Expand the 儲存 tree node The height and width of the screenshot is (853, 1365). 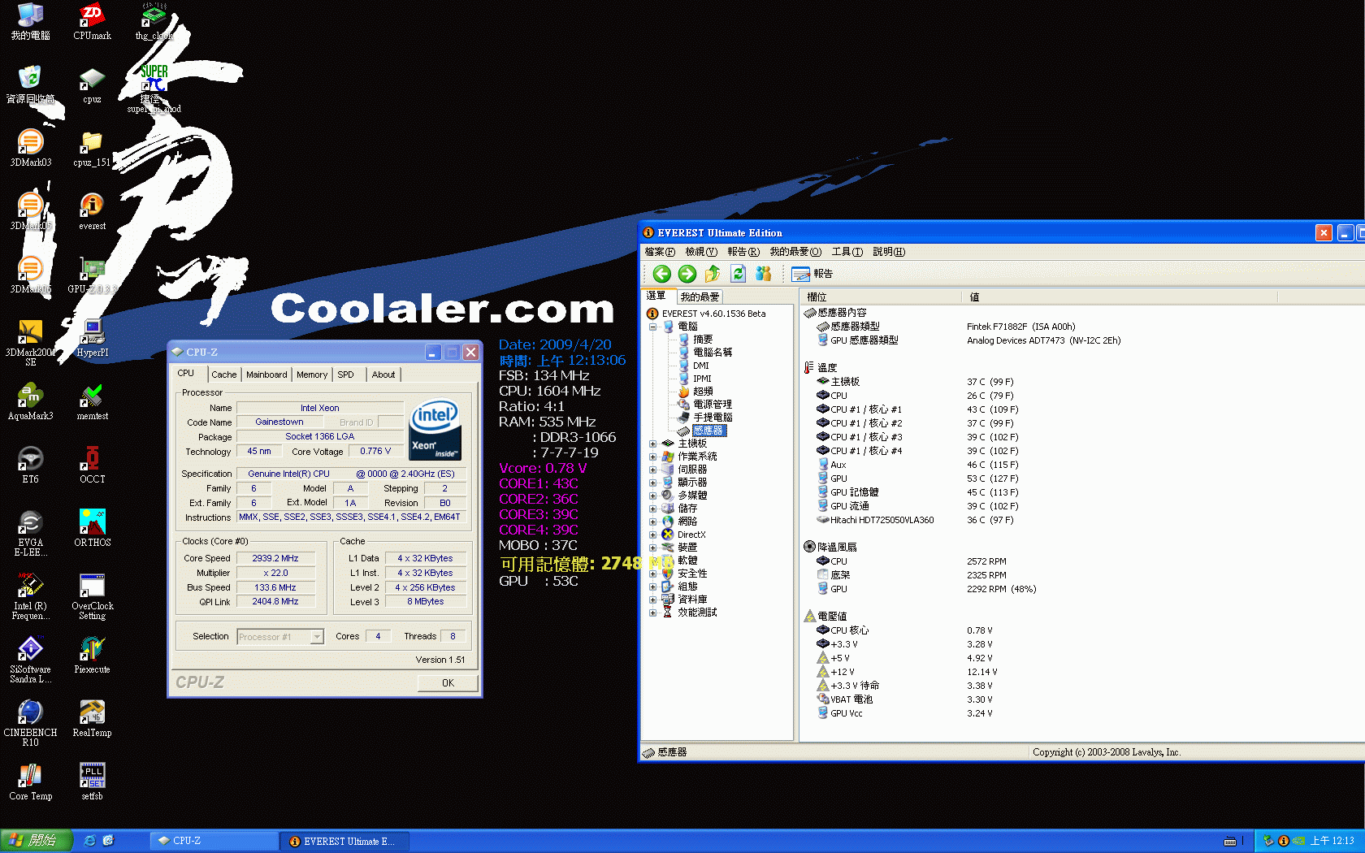coord(652,509)
